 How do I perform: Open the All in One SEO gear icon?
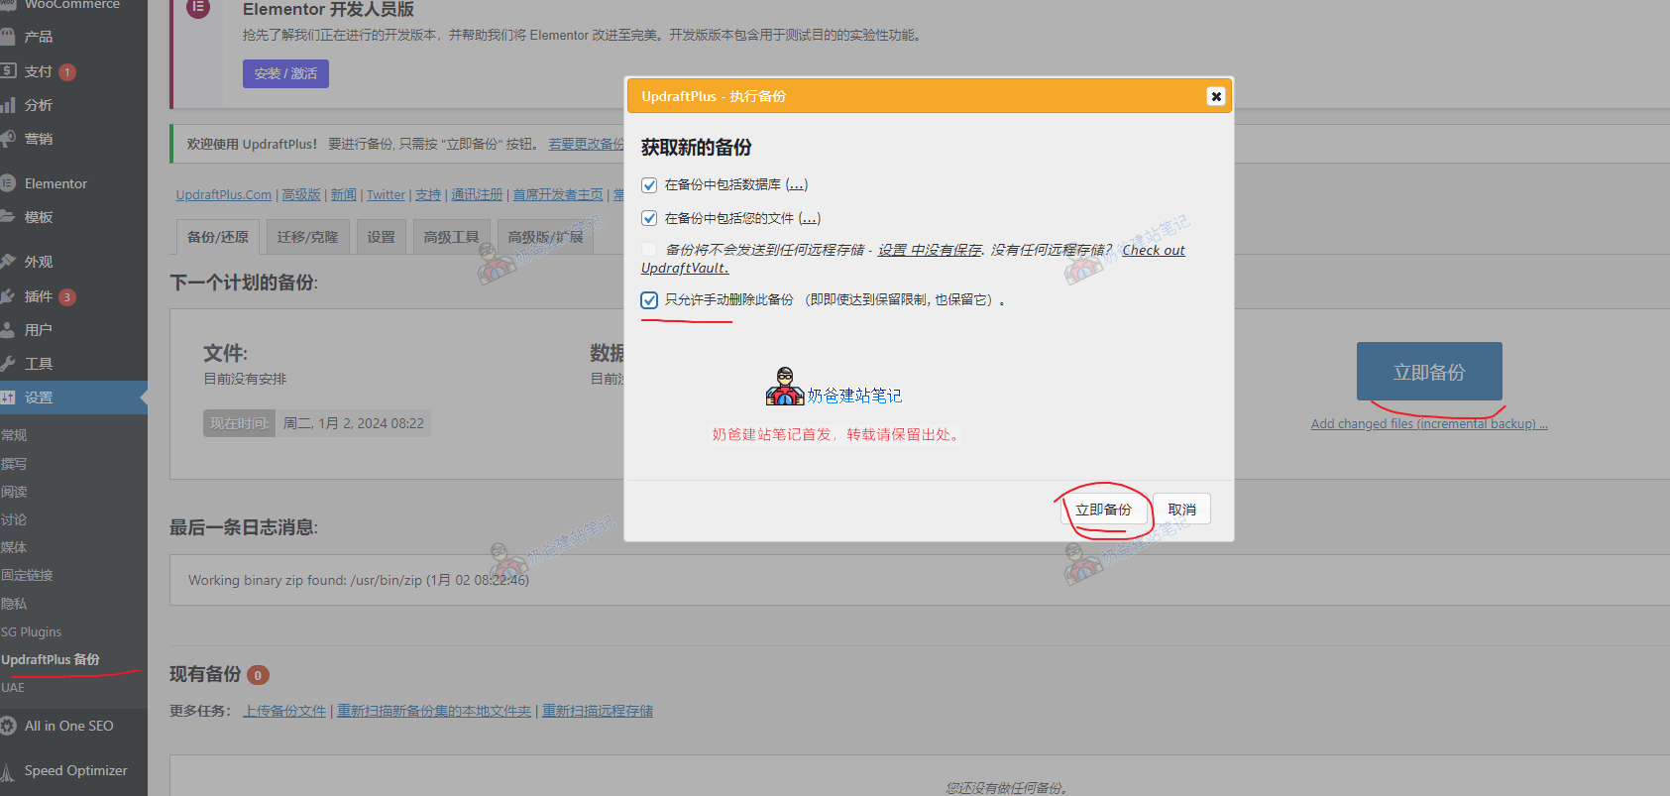pyautogui.click(x=8, y=726)
